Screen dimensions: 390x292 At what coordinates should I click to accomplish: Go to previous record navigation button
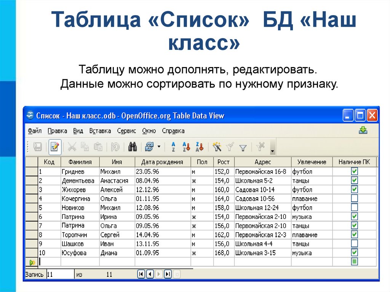tap(150, 274)
